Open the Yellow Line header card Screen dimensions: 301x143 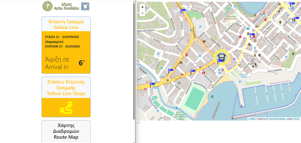coord(66,24)
